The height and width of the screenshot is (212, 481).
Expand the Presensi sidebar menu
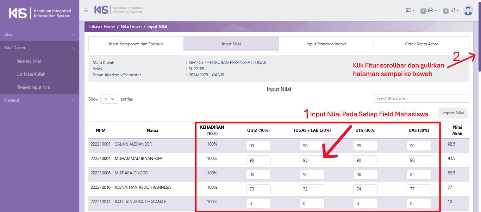(39, 100)
